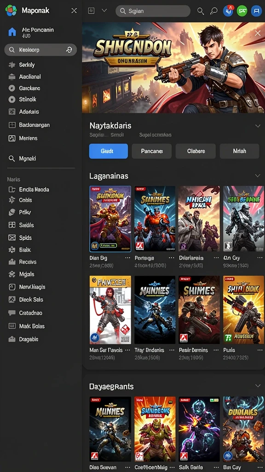Open the Pesiir Demins game cover
Viewport: 265px width, 472px height.
pos(199,310)
